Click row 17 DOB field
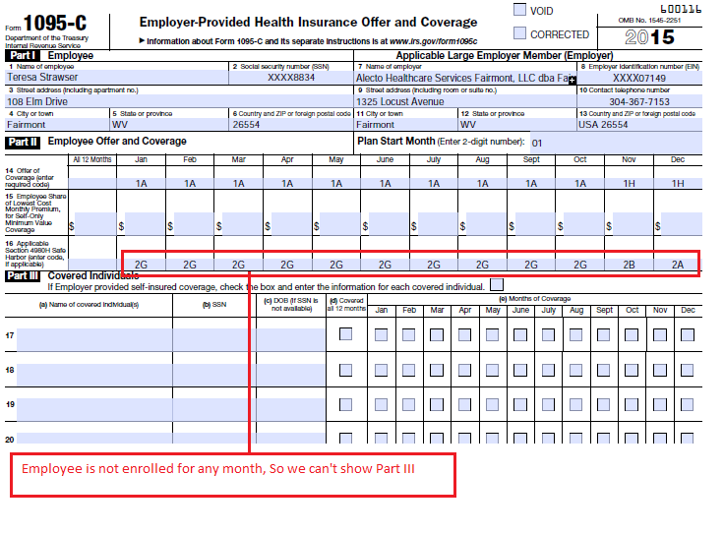 (291, 339)
